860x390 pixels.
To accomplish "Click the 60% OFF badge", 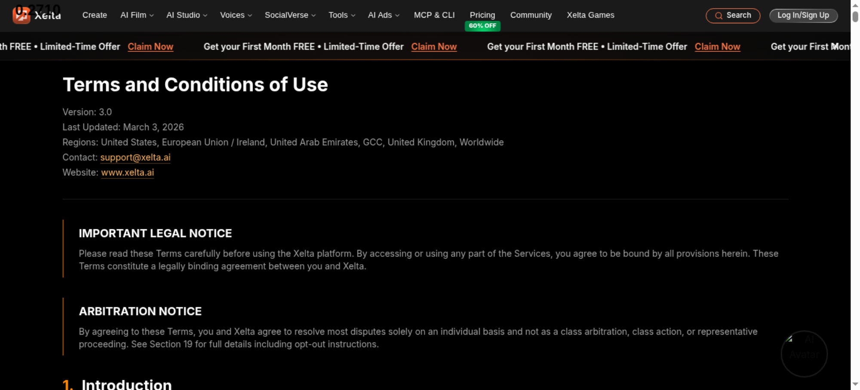I will pyautogui.click(x=482, y=26).
